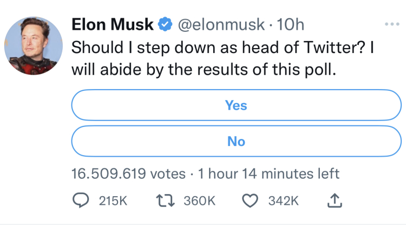Select the No poll option
406x227 pixels.
point(236,142)
